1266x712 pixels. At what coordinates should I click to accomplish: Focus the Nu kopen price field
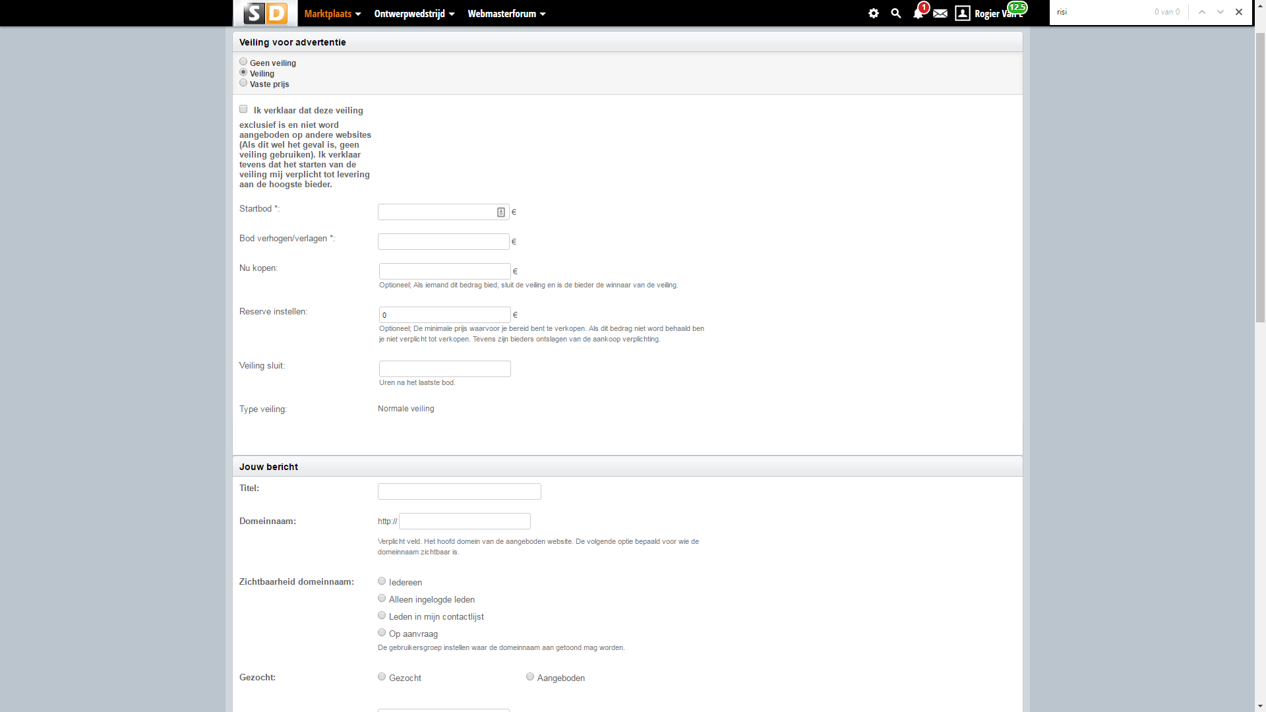pyautogui.click(x=444, y=272)
